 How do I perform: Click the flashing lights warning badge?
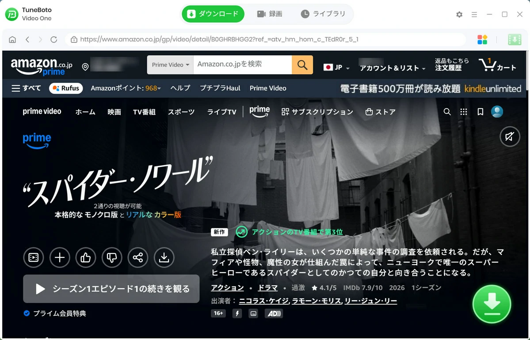pos(237,314)
